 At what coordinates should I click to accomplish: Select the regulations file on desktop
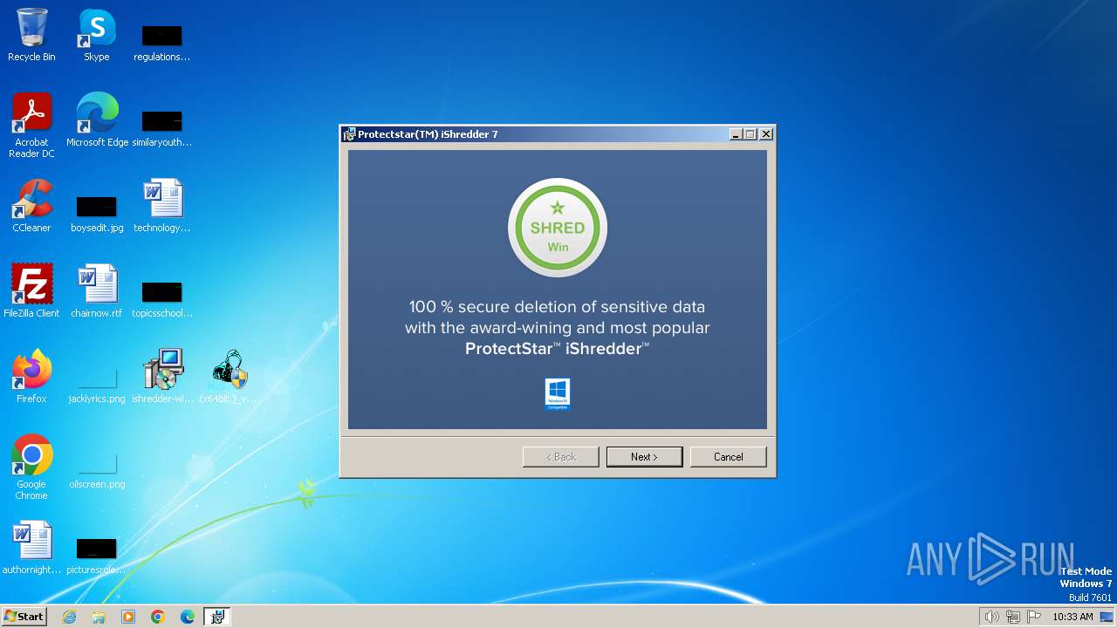[161, 44]
